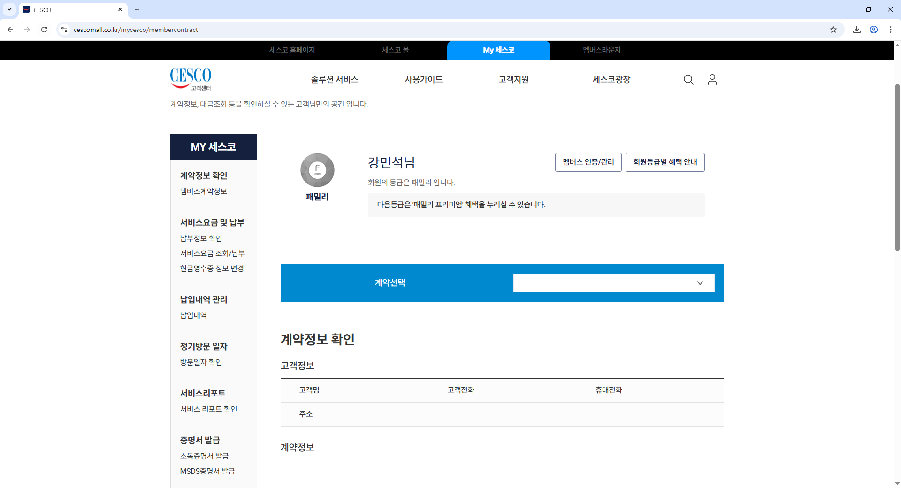
Task: Click the Chrome profile icon
Action: (x=873, y=30)
